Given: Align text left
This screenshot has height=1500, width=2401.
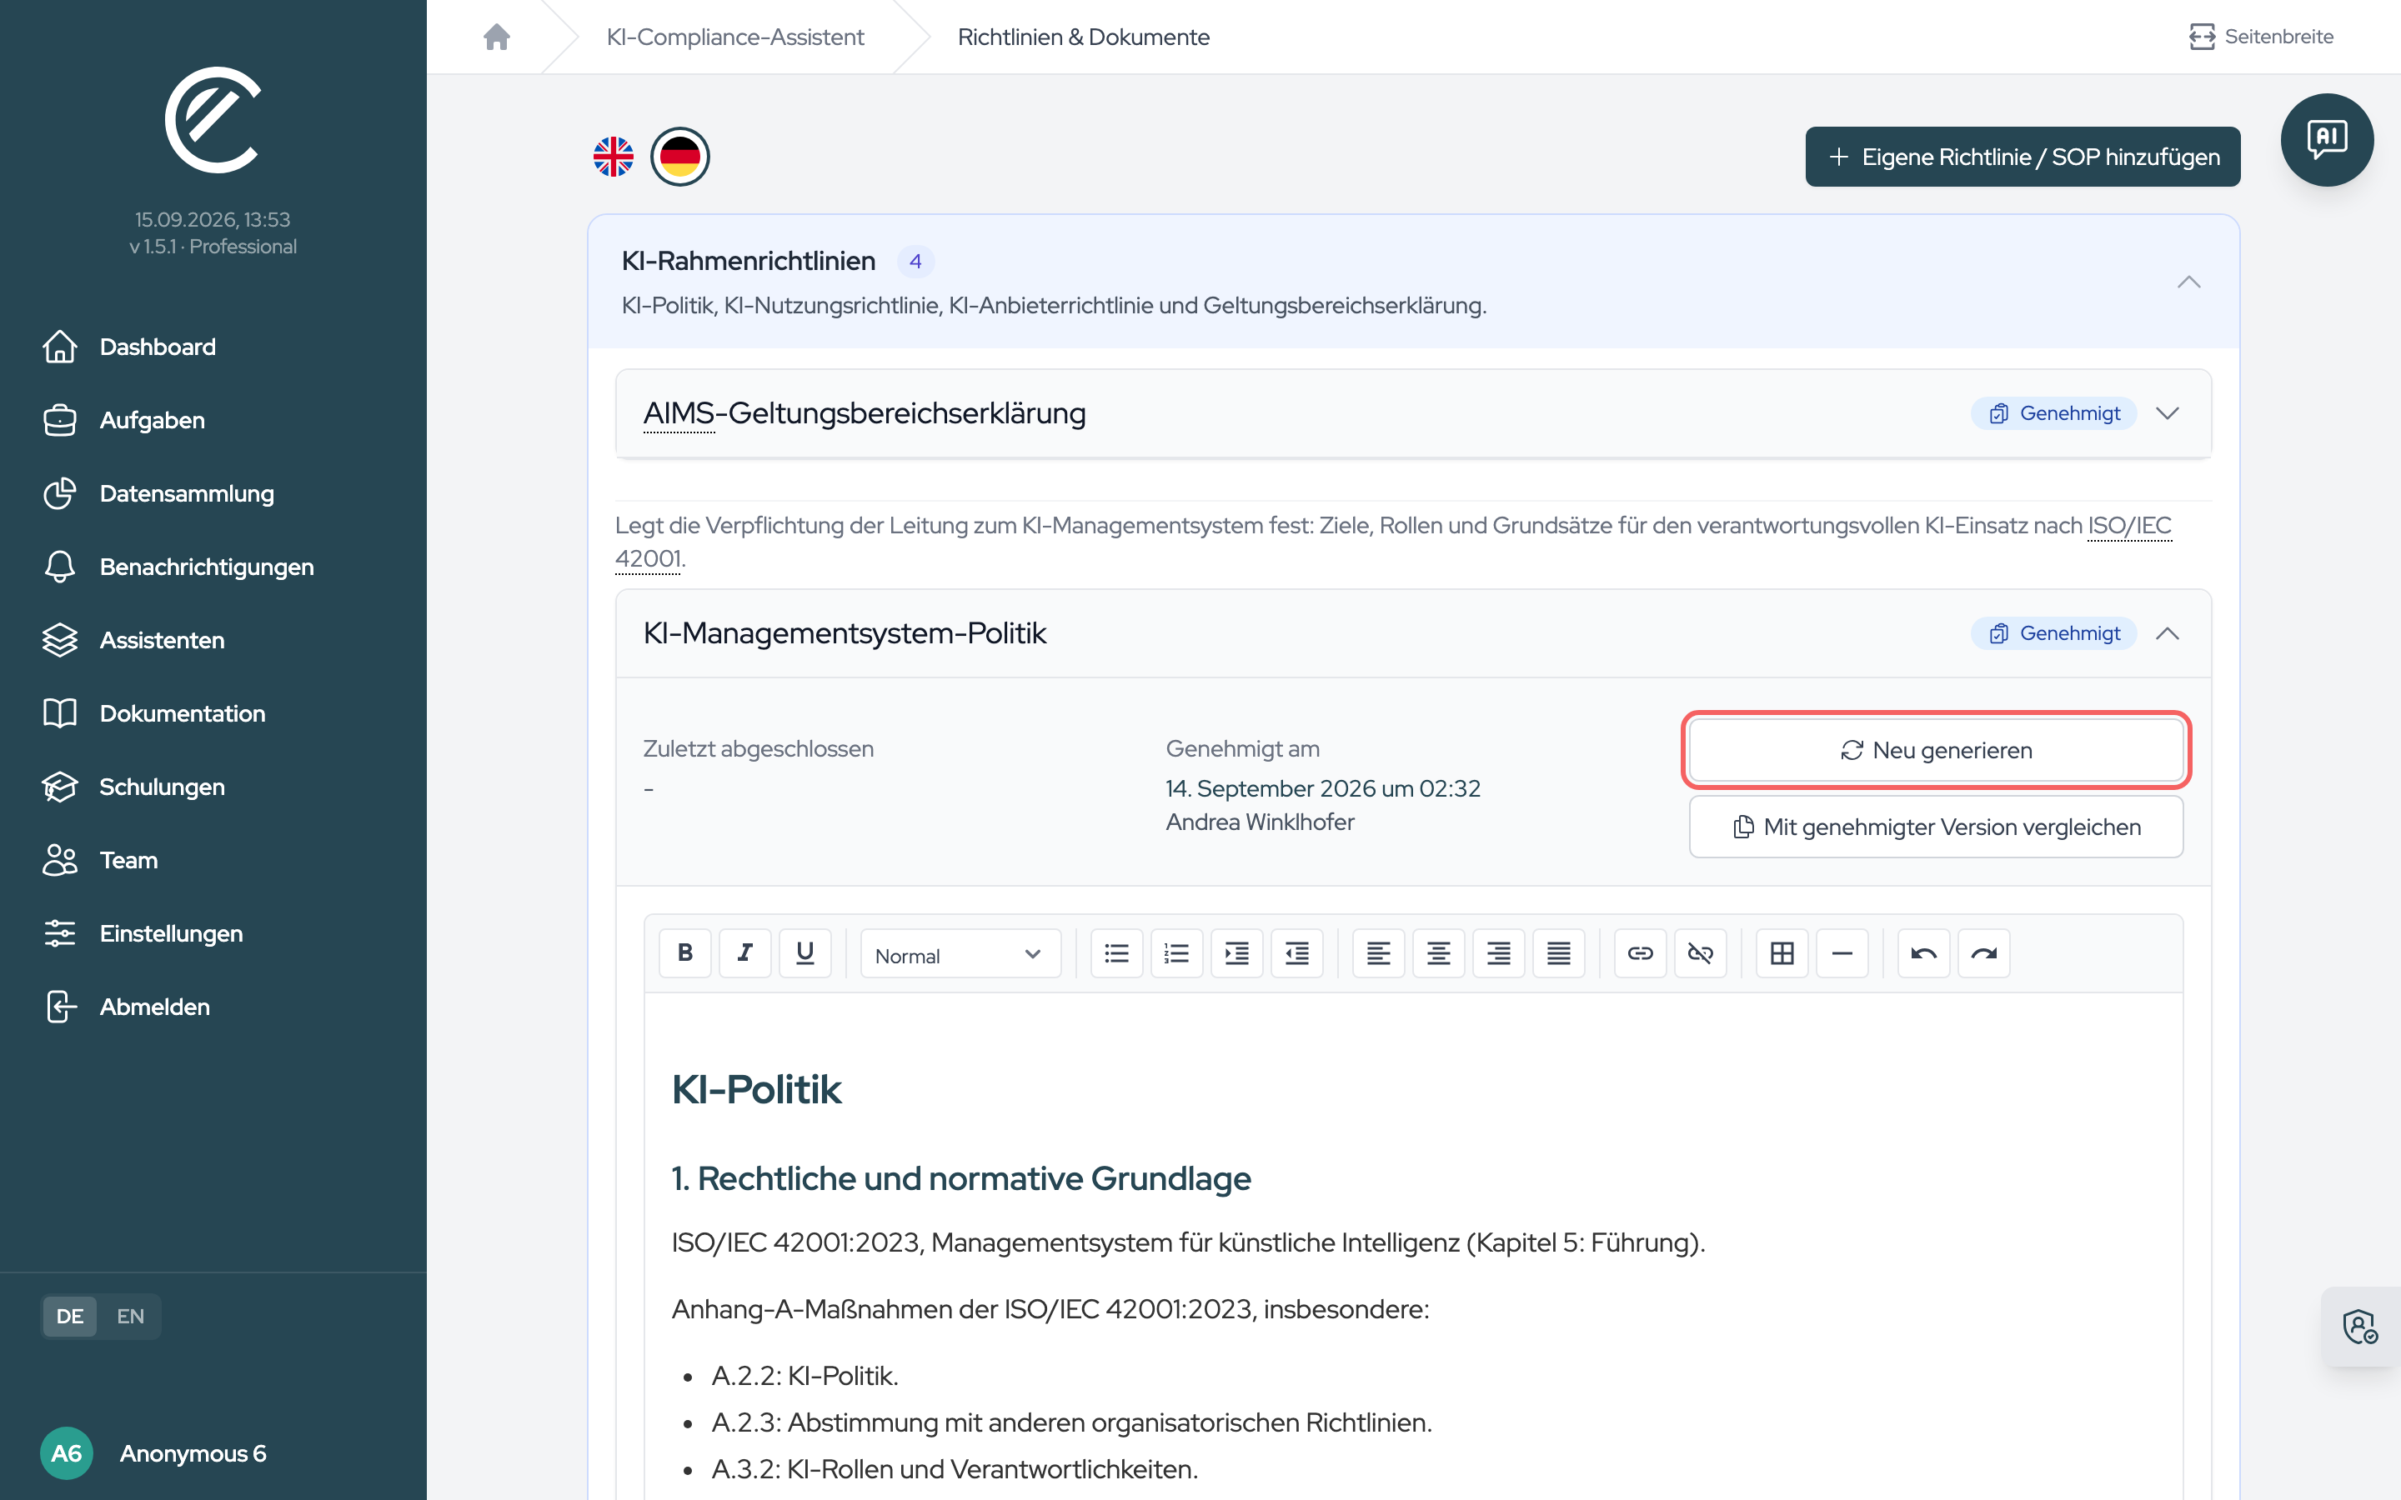Looking at the screenshot, I should pos(1378,953).
